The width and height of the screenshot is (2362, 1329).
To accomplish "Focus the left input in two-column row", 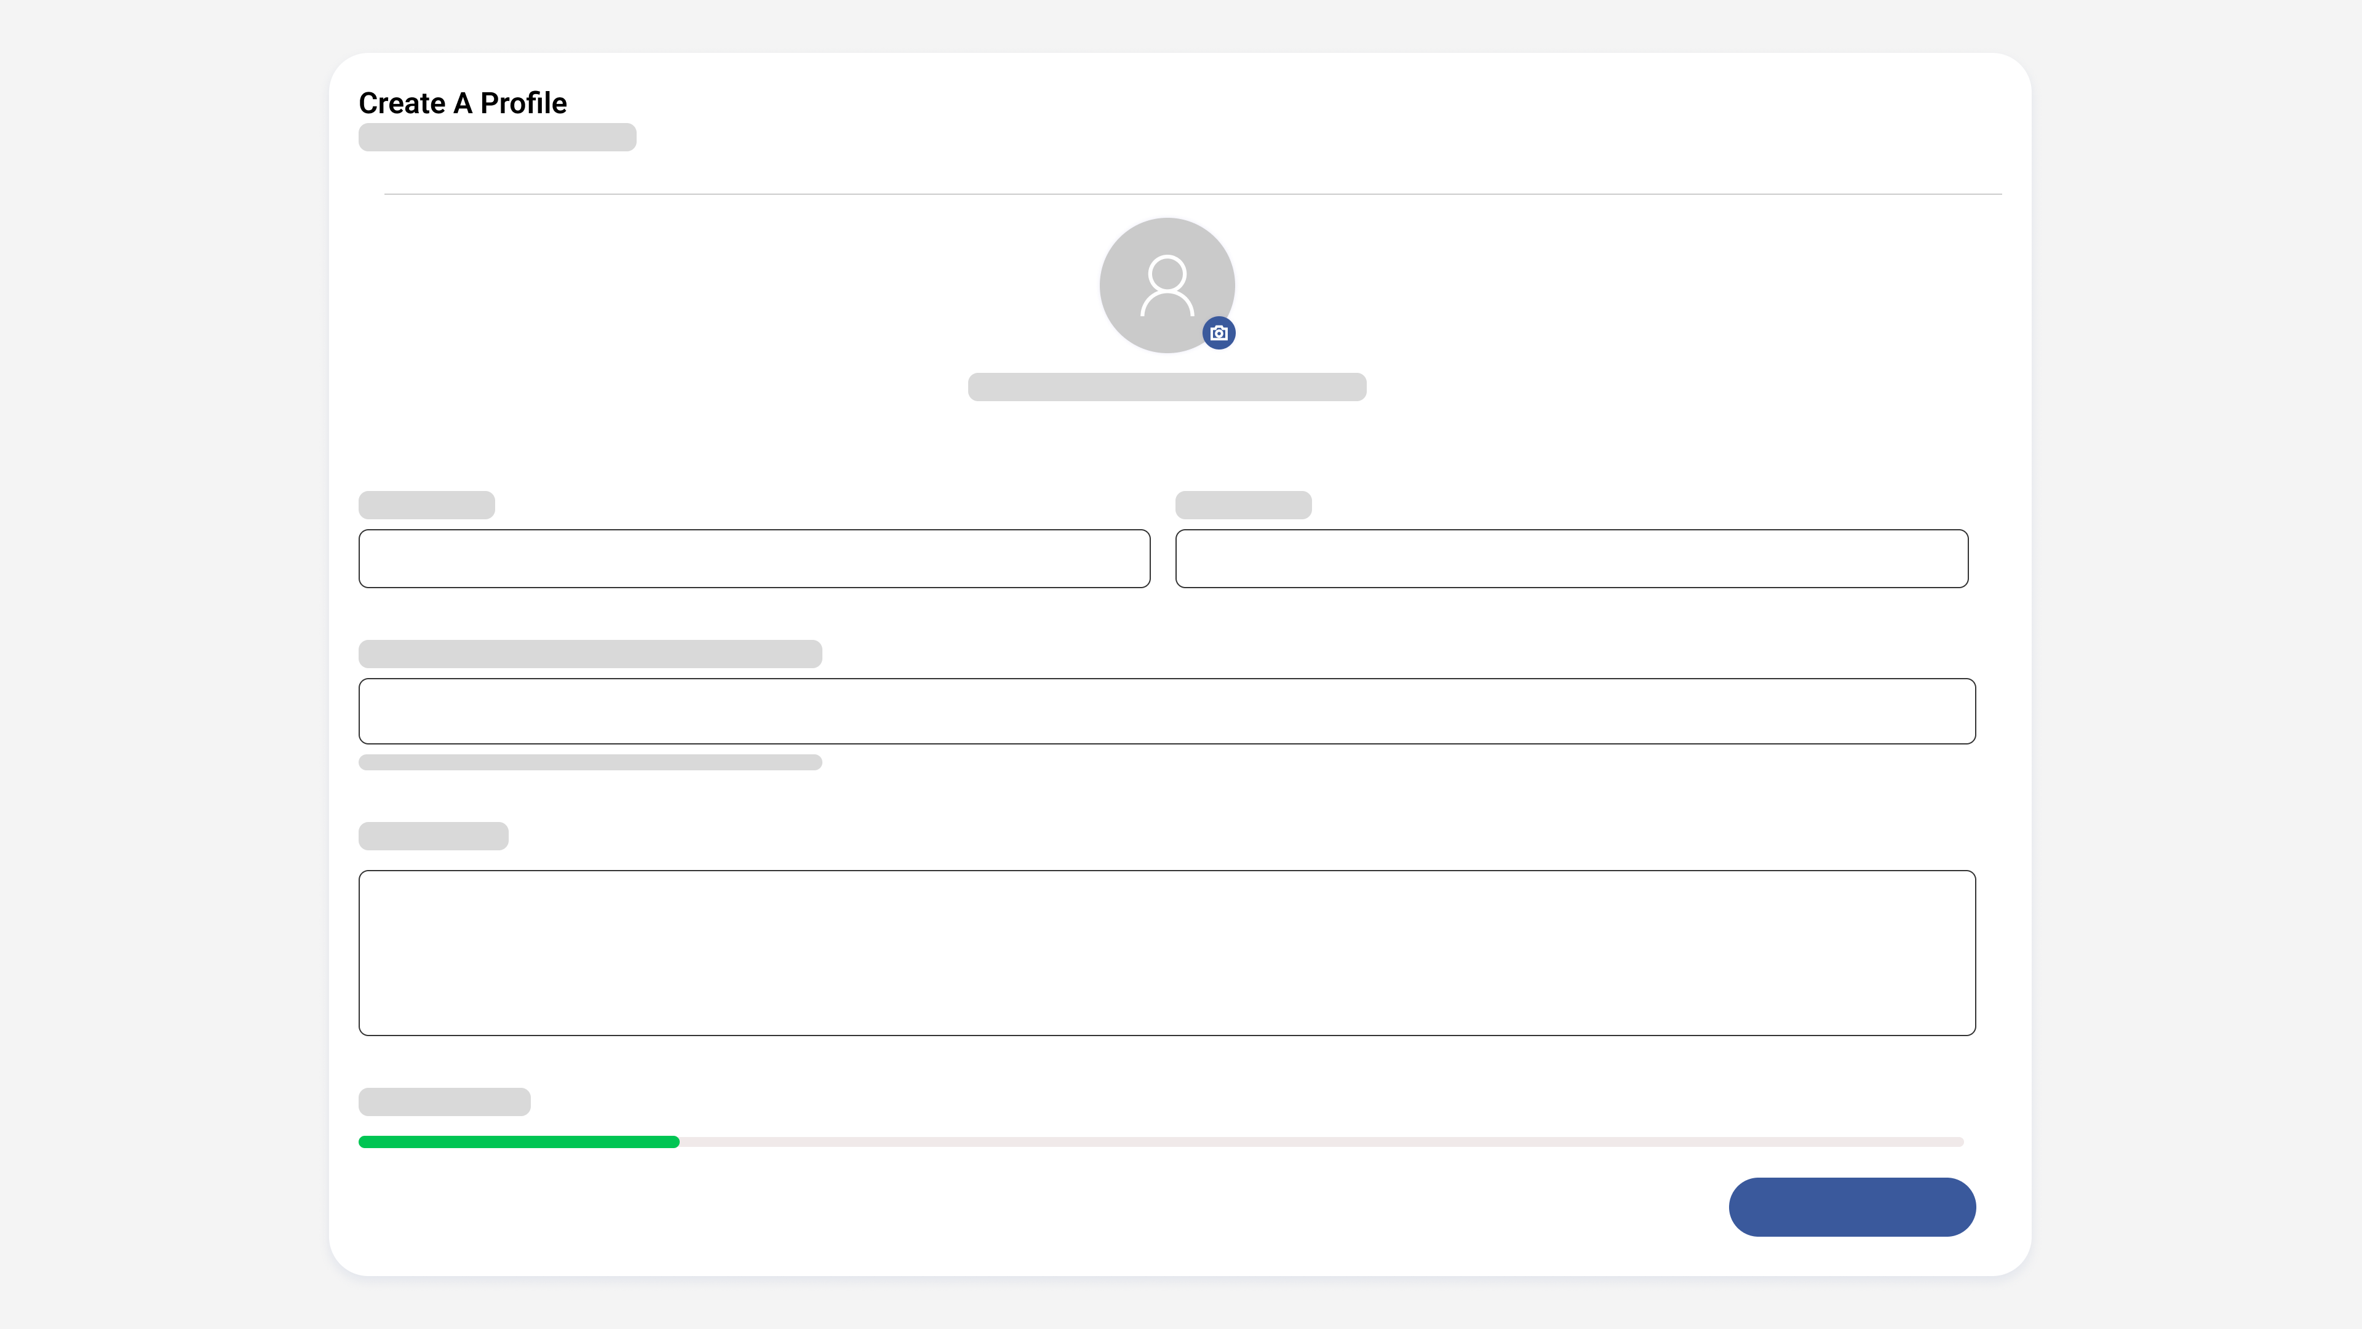I will pos(754,559).
